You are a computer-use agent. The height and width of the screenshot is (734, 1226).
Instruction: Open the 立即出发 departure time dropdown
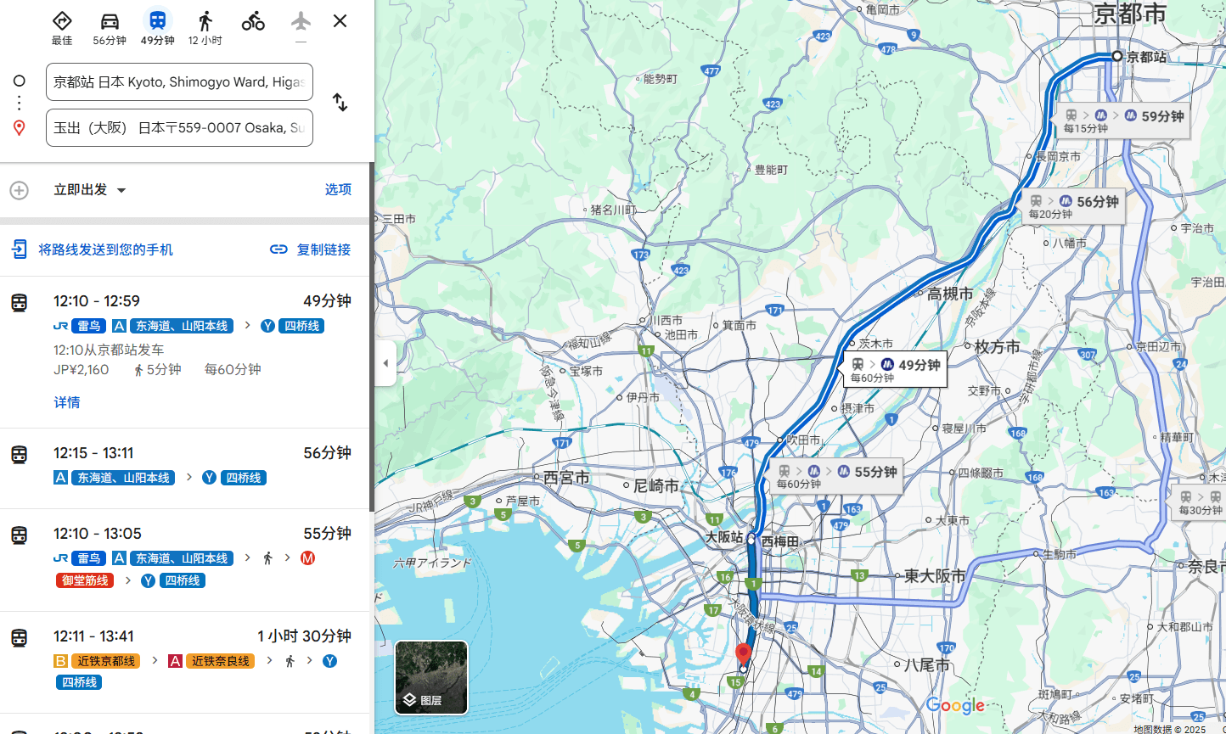(x=90, y=190)
